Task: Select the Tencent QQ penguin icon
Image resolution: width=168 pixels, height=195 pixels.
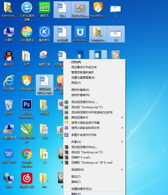Action: click(9, 58)
